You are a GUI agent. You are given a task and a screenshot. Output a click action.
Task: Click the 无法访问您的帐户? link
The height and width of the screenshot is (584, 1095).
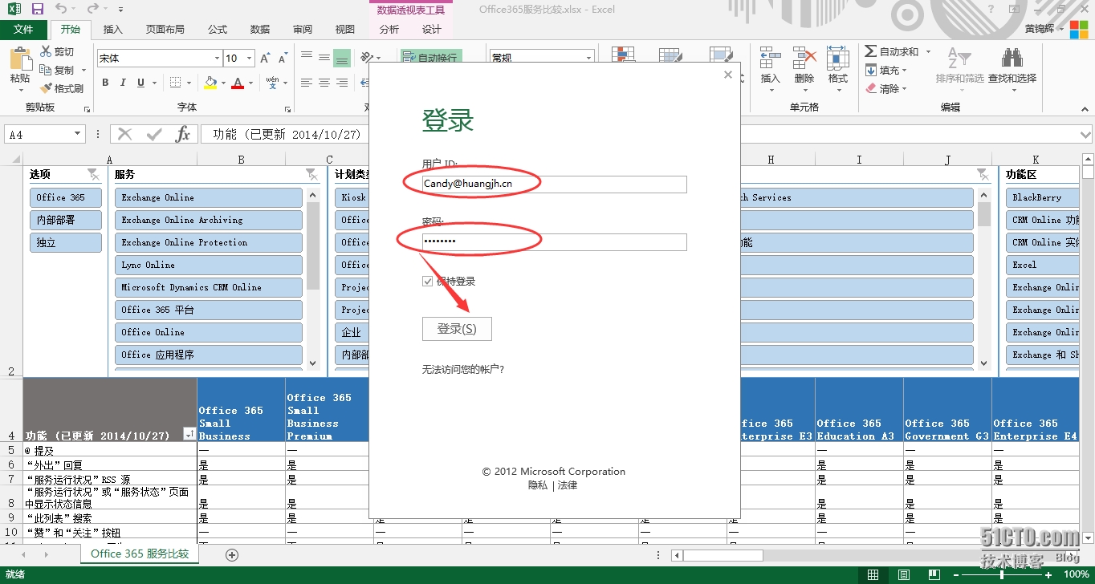(x=462, y=370)
